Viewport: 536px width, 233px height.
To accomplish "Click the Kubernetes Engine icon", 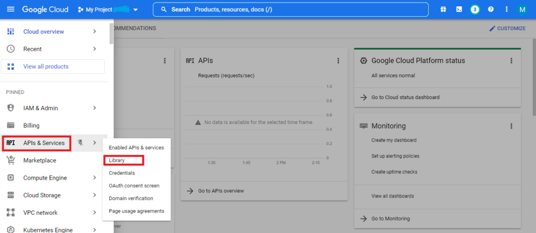I will (10, 230).
